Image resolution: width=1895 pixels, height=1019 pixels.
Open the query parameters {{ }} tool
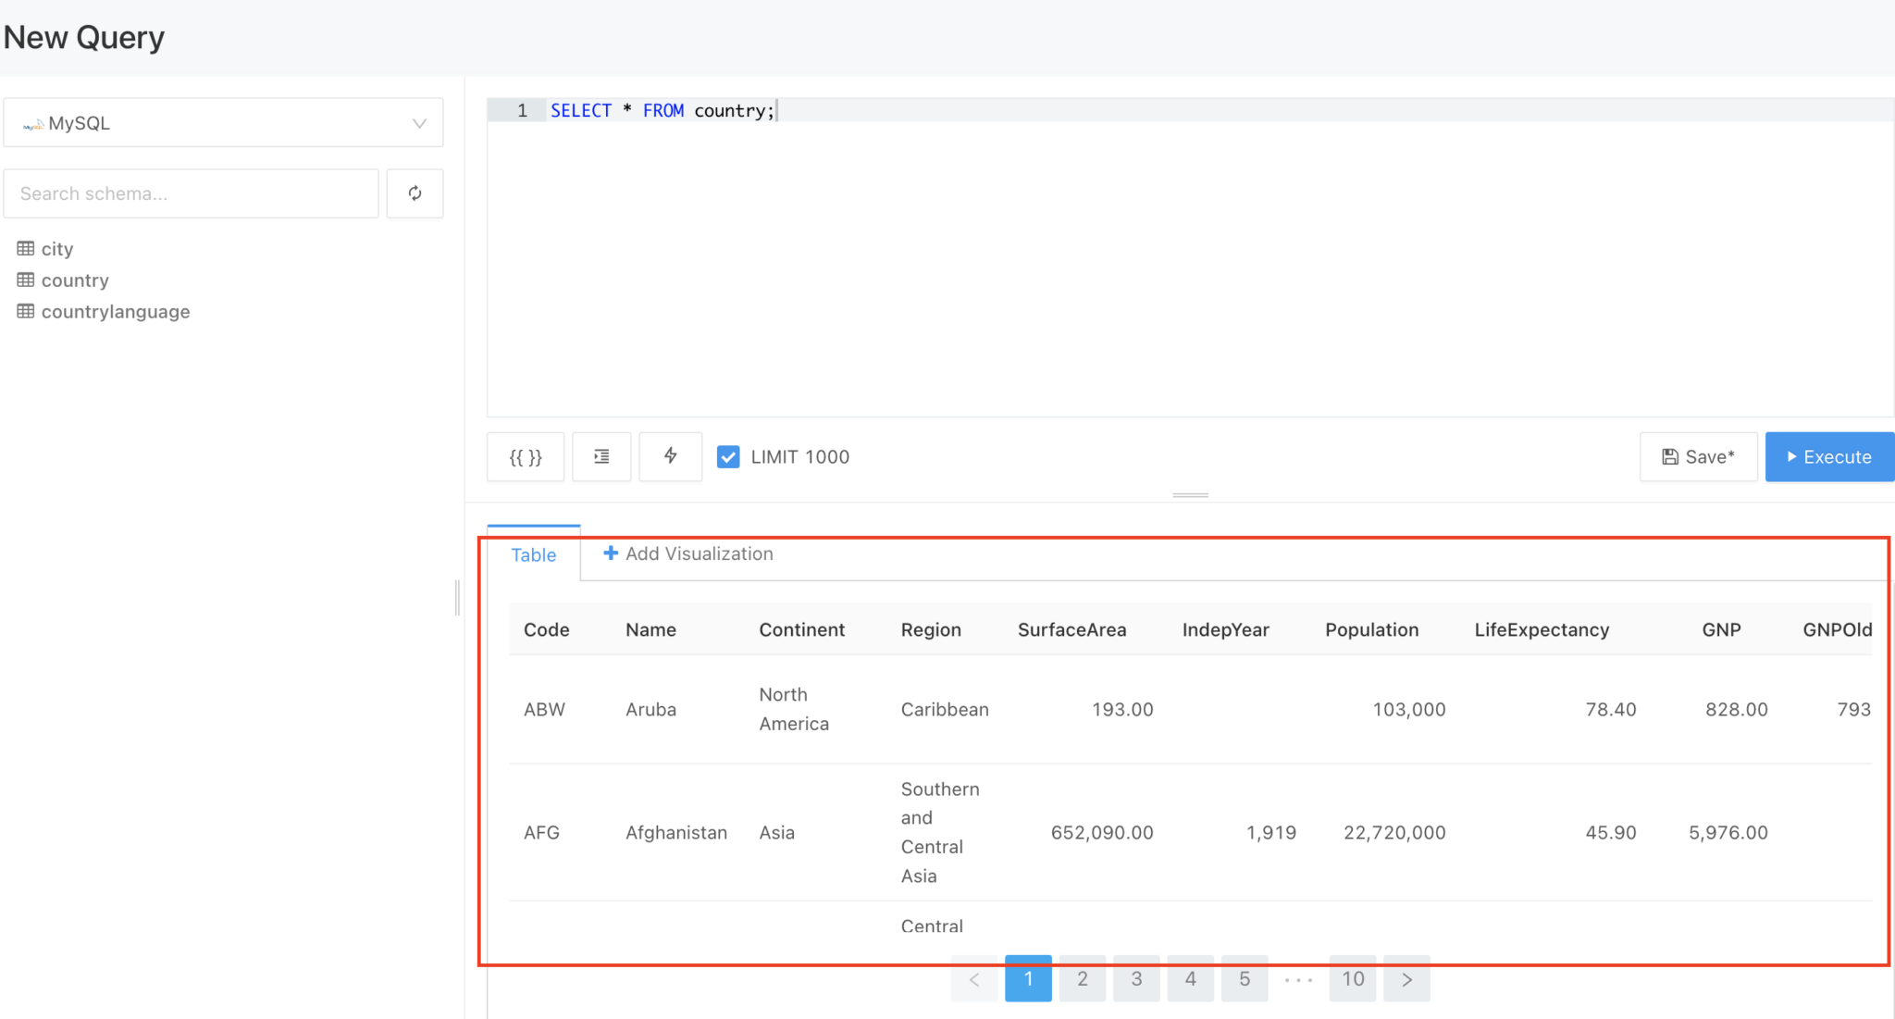(525, 456)
